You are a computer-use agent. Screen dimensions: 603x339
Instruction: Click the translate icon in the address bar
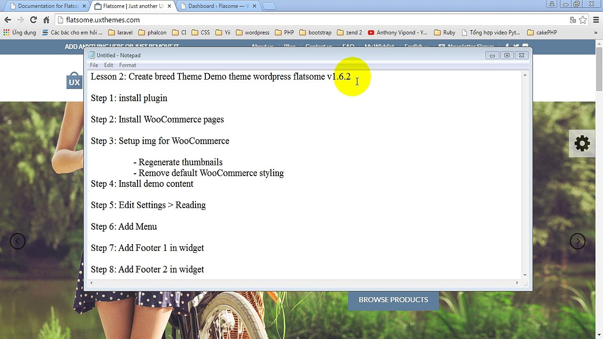[x=573, y=20]
